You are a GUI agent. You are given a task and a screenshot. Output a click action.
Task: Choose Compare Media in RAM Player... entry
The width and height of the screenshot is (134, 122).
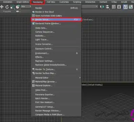(x=56, y=115)
